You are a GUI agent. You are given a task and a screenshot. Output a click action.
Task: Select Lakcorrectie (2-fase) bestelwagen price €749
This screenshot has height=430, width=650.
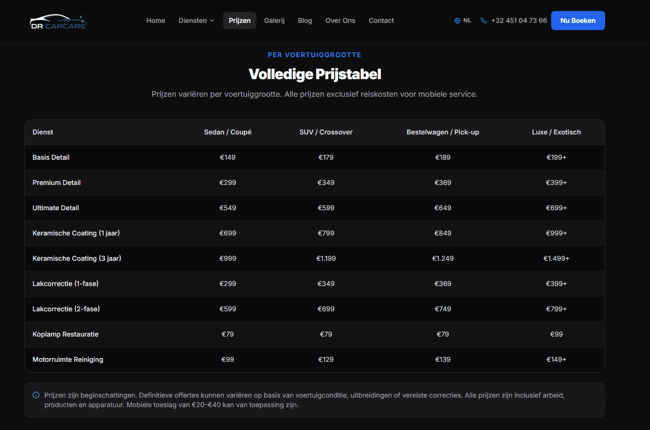click(x=443, y=309)
